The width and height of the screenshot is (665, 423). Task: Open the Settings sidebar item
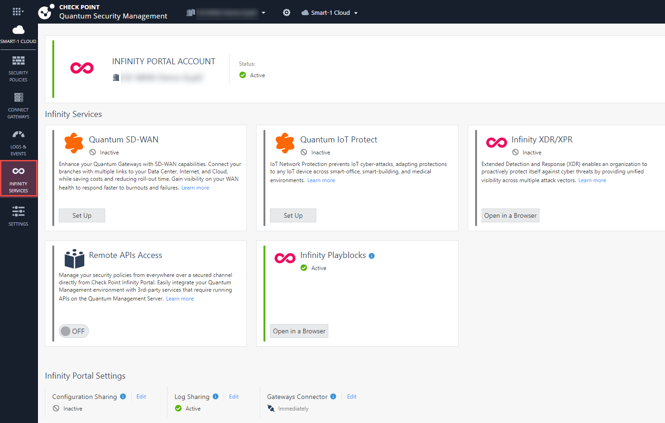(x=19, y=216)
